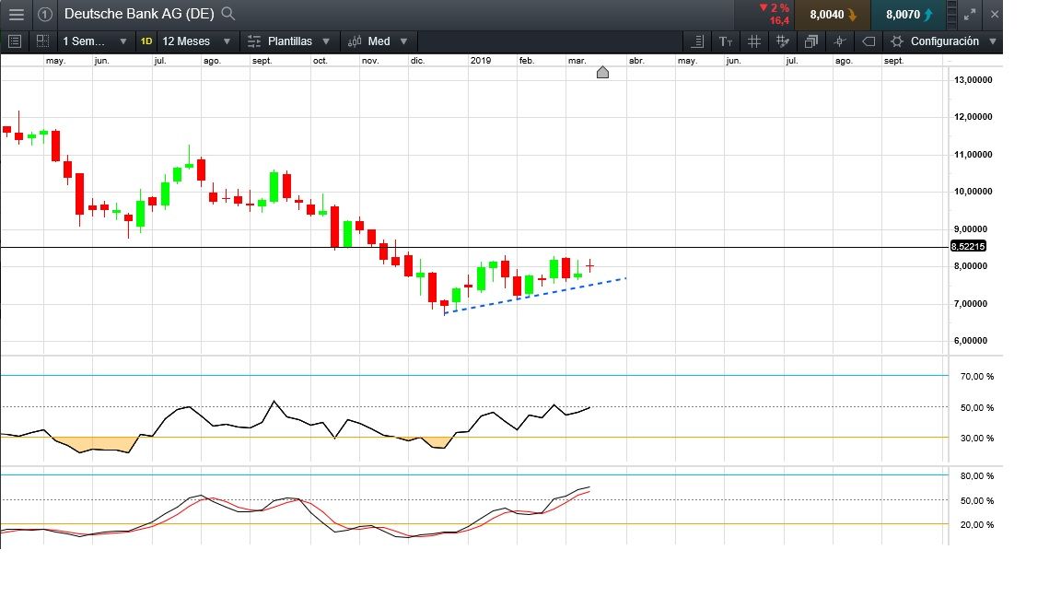Click the Plantillas sliders icon

pyautogui.click(x=254, y=41)
